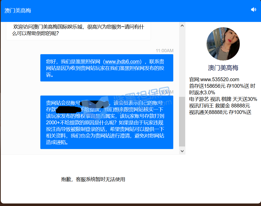Click the chat scrollbar down arrow

pos(182,151)
